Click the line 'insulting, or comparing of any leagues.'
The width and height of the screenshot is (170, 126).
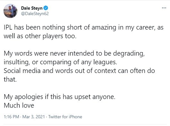pyautogui.click(x=60, y=62)
